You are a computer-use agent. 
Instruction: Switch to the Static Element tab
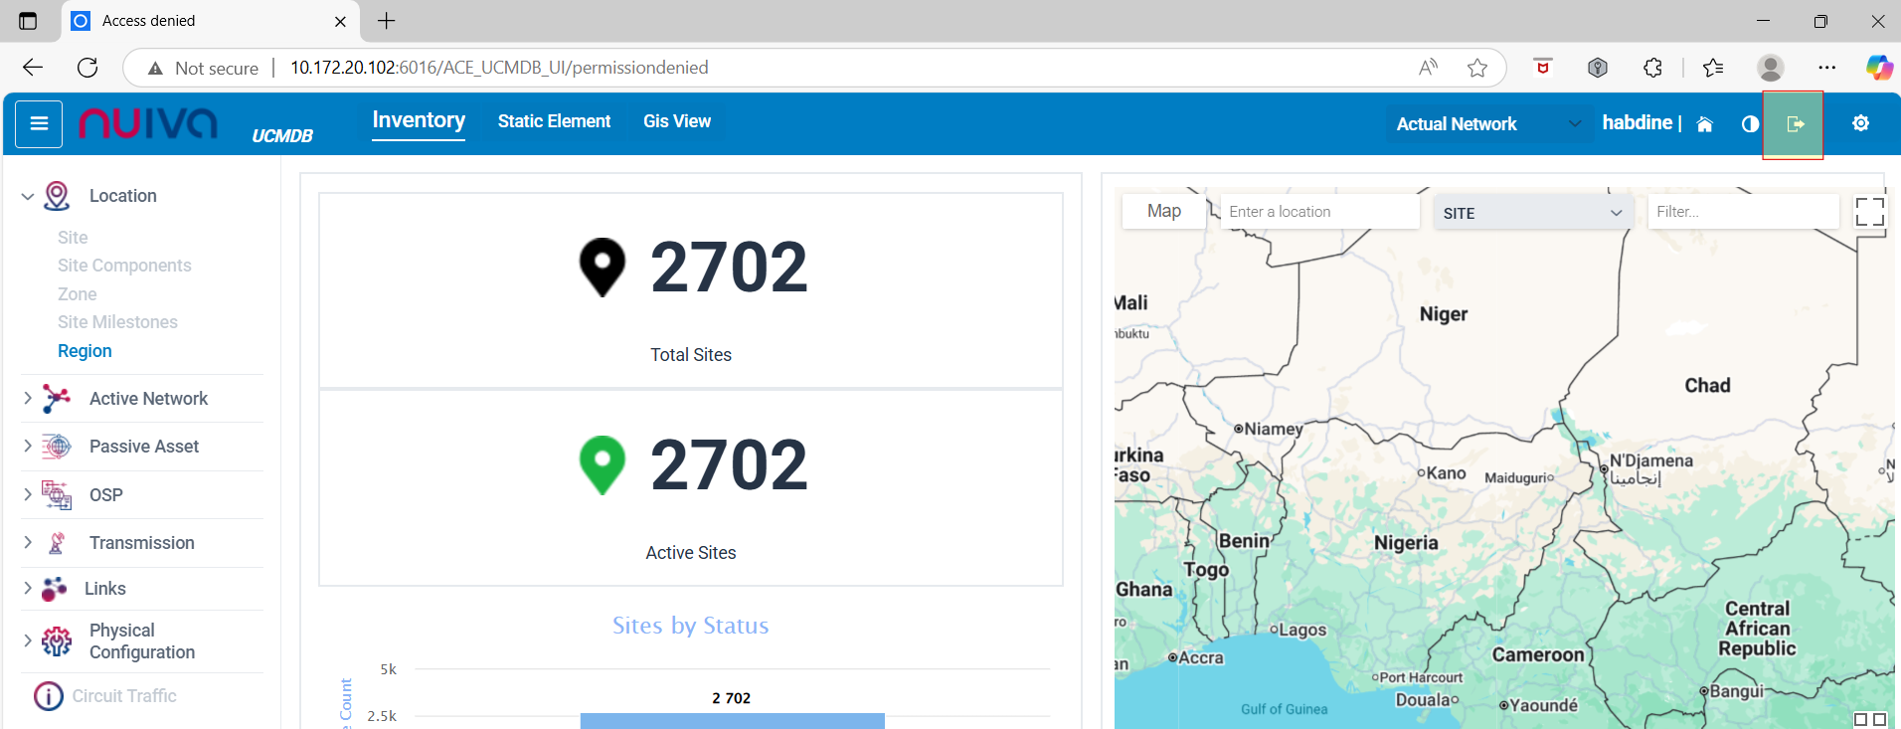click(x=554, y=121)
